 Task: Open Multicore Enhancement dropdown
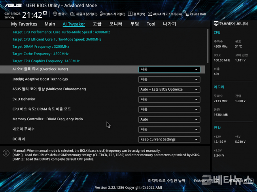[x=169, y=89]
